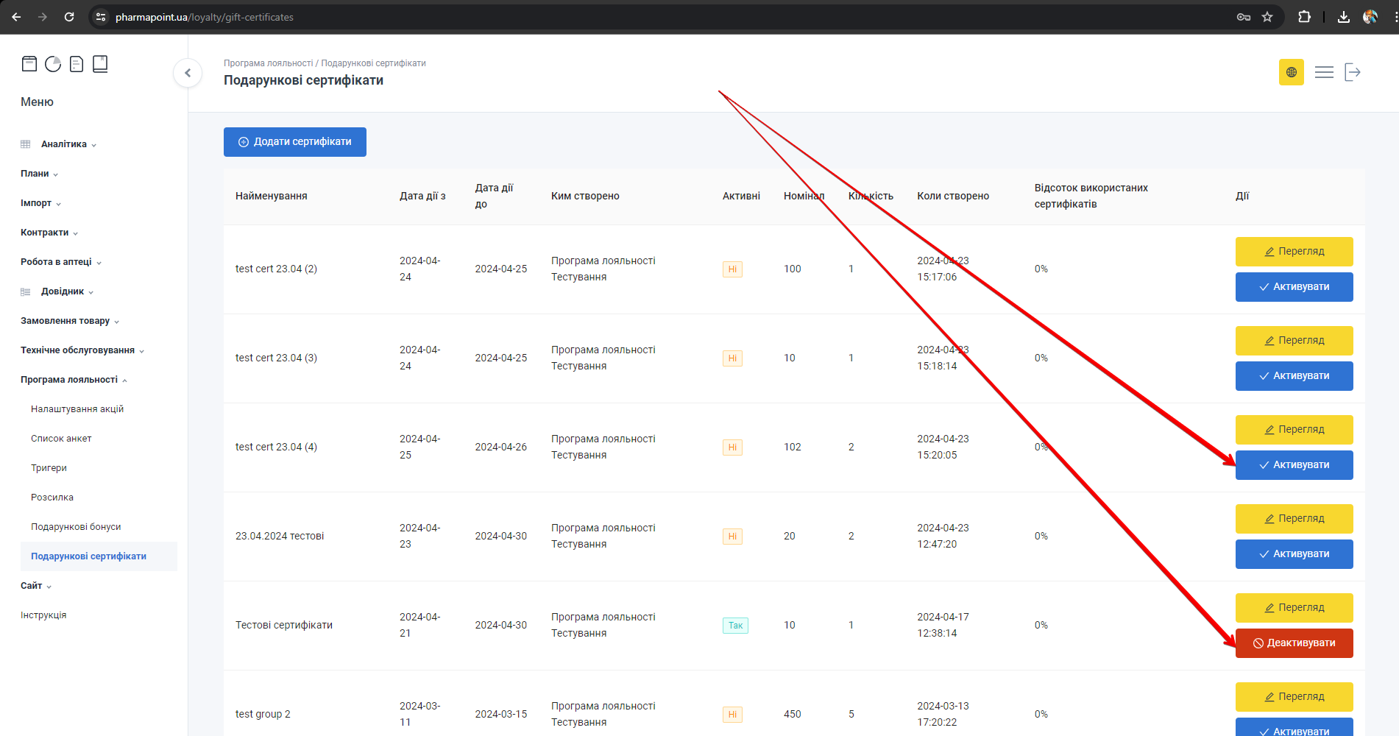
Task: Activate the 23.04.2024 тестові certificate
Action: coord(1294,554)
